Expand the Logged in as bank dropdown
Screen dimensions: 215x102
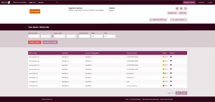[x=47, y=2]
